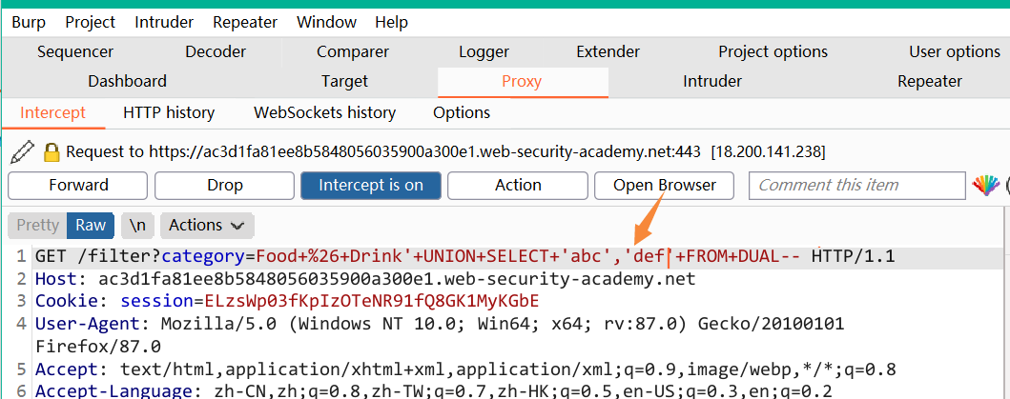Open the Project menu

91,23
